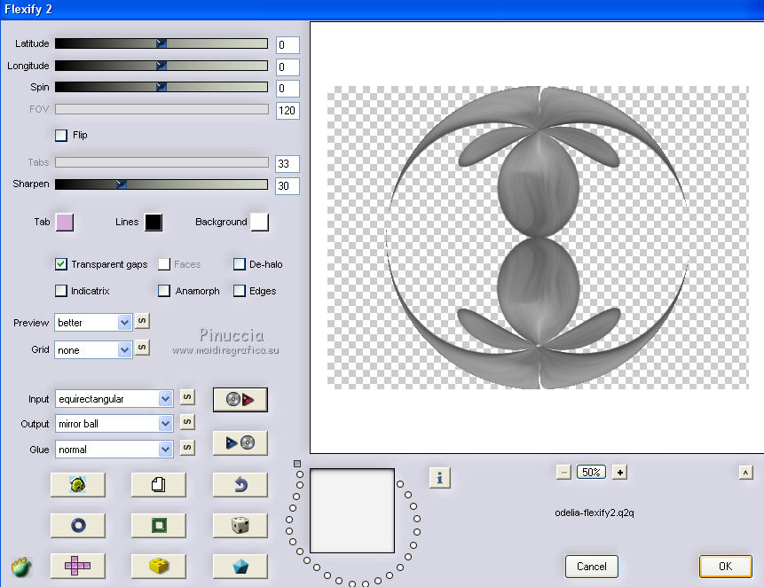Click the copy pages icon button
This screenshot has width=764, height=587.
tap(158, 485)
